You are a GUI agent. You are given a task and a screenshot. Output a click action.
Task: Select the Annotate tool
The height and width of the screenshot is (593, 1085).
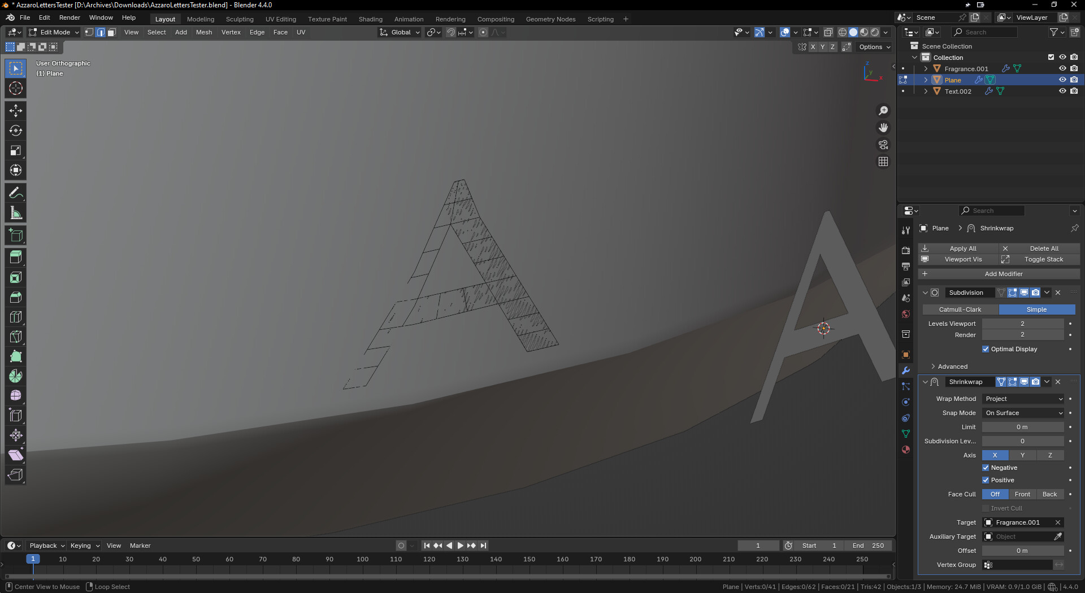click(x=16, y=193)
